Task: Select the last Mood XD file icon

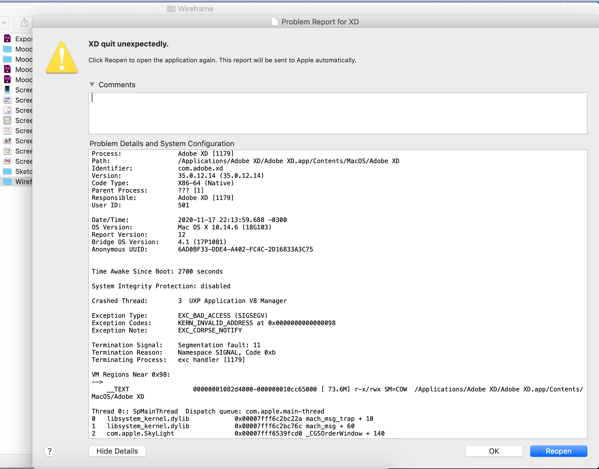Action: point(7,80)
